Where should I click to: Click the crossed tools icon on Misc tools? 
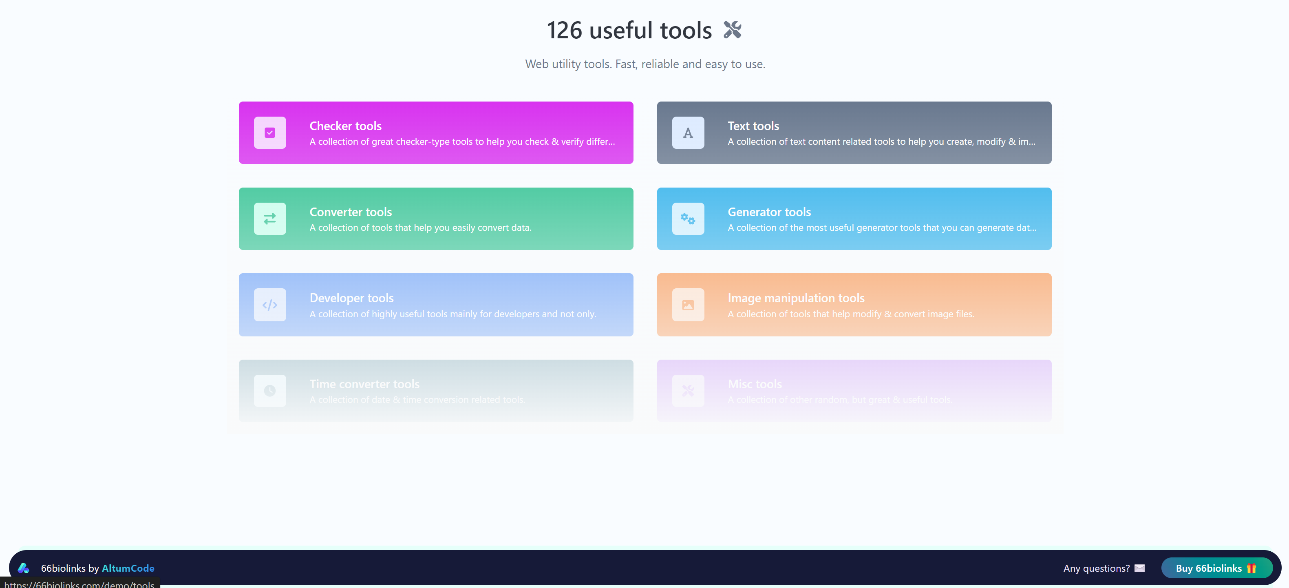[x=688, y=391]
